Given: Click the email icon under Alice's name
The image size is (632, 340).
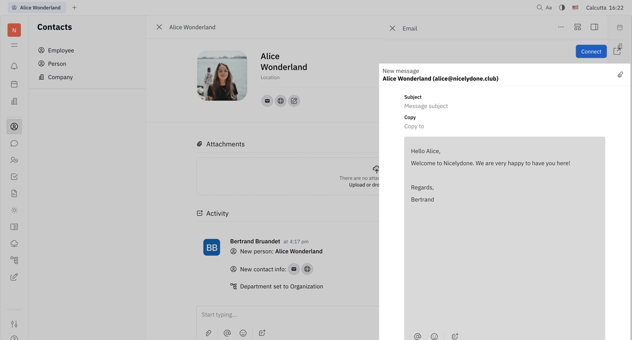Looking at the screenshot, I should click(267, 101).
